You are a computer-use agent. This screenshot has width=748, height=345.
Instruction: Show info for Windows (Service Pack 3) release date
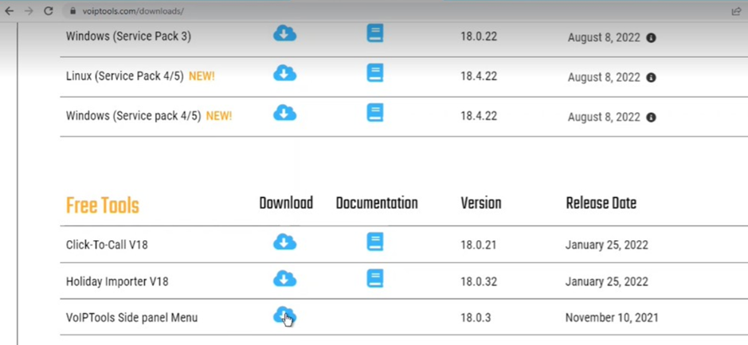[x=651, y=37]
